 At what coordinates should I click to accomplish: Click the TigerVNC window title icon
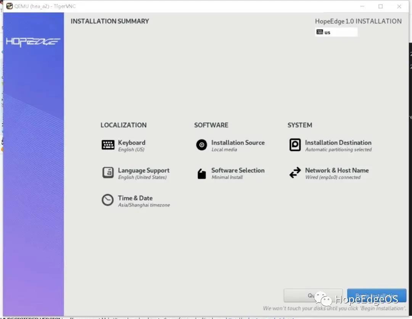(10, 6)
